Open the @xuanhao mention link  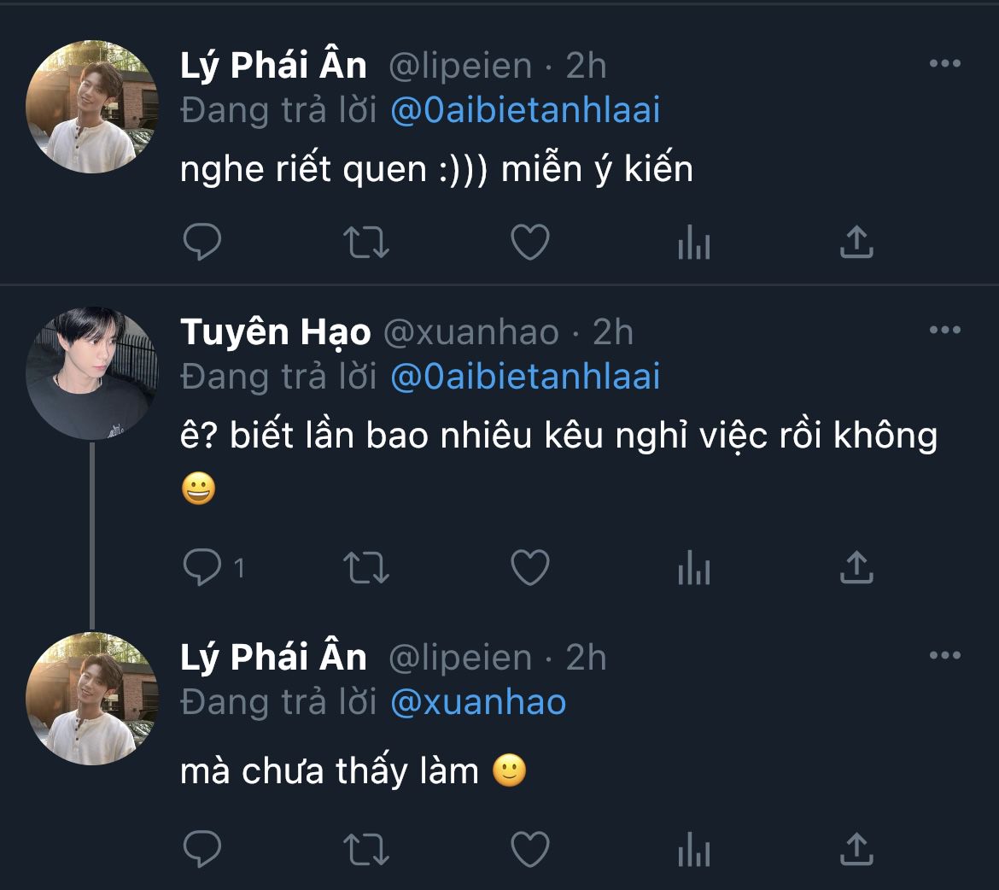coord(478,703)
